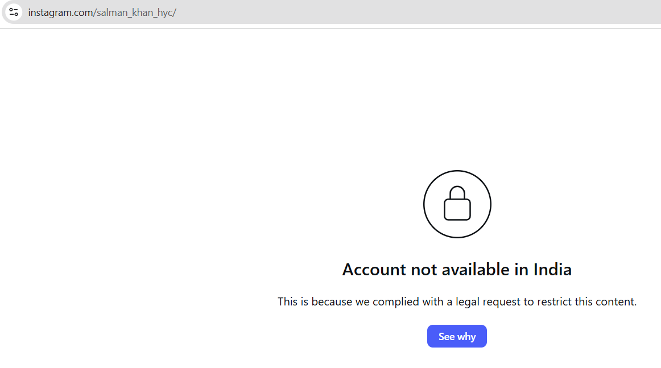Open the site information icon in address bar
Image resolution: width=661 pixels, height=368 pixels.
[x=14, y=12]
